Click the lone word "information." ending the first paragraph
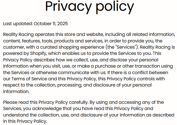The width and height of the screenshot is (177, 125). click(x=16, y=92)
